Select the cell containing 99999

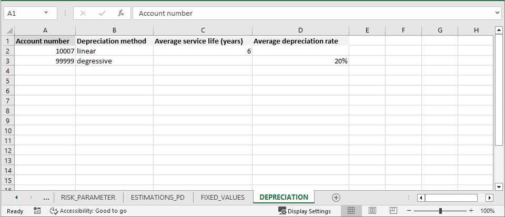click(x=45, y=61)
